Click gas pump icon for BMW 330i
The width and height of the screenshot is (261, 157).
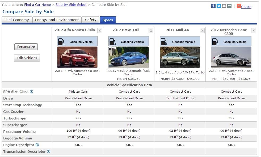112,42
